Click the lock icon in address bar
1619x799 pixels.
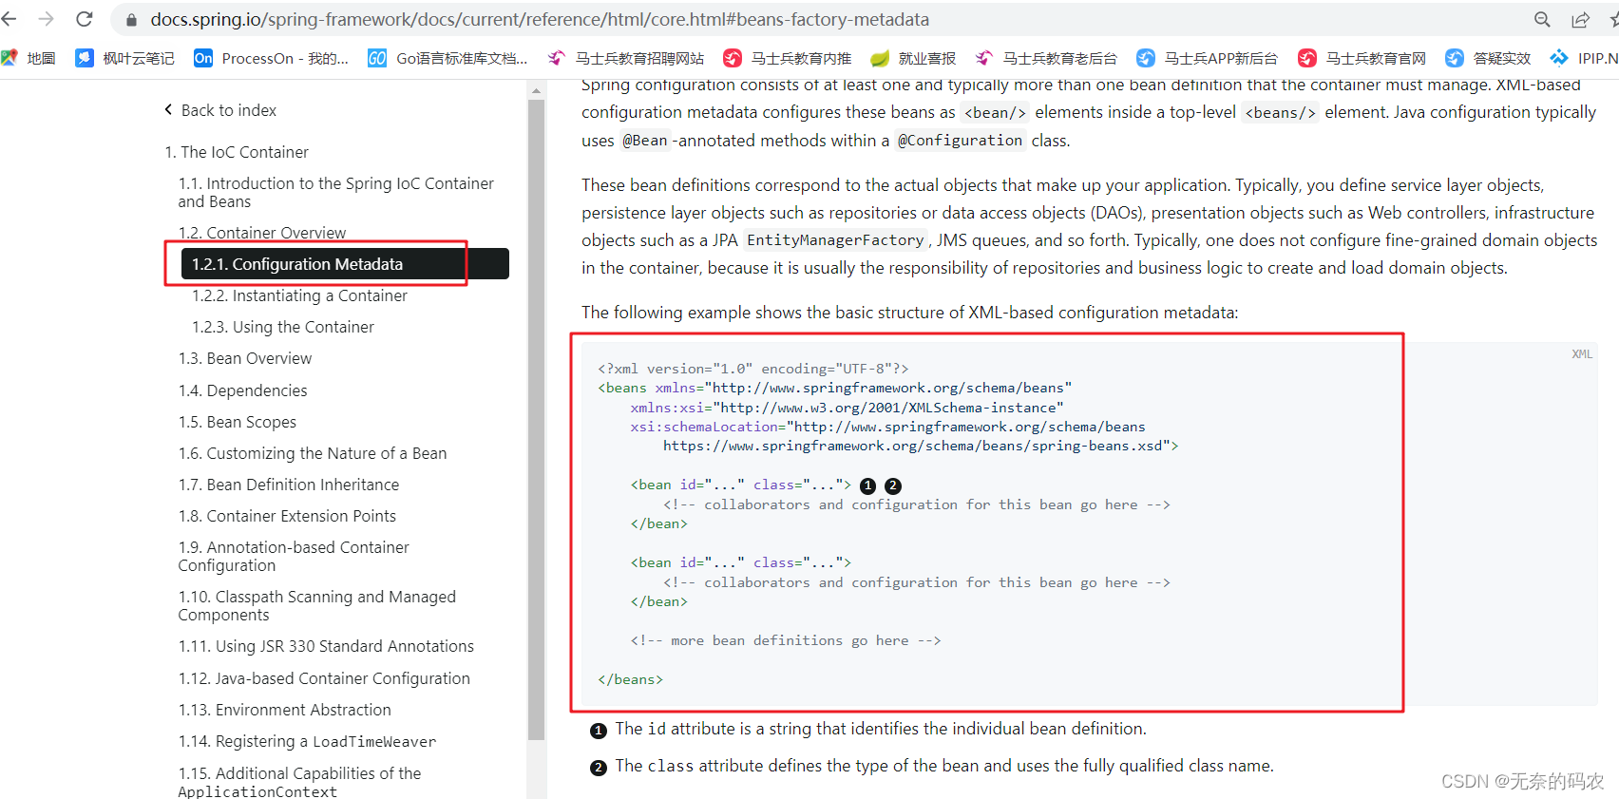pos(132,20)
